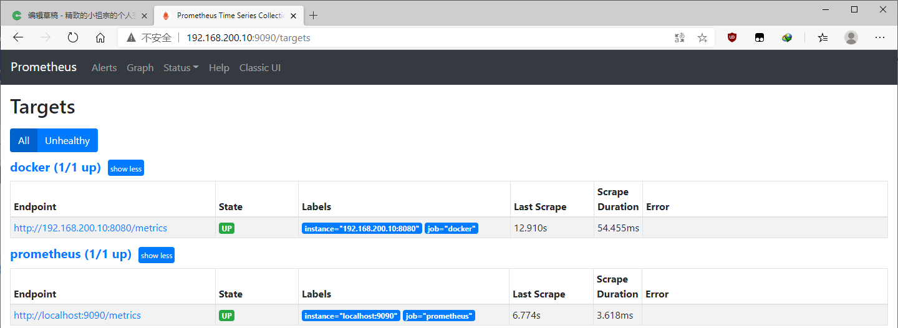898x328 pixels.
Task: Open the browser profile avatar
Action: tap(851, 37)
